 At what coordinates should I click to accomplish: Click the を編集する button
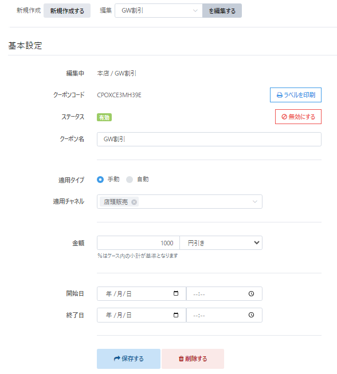[222, 10]
